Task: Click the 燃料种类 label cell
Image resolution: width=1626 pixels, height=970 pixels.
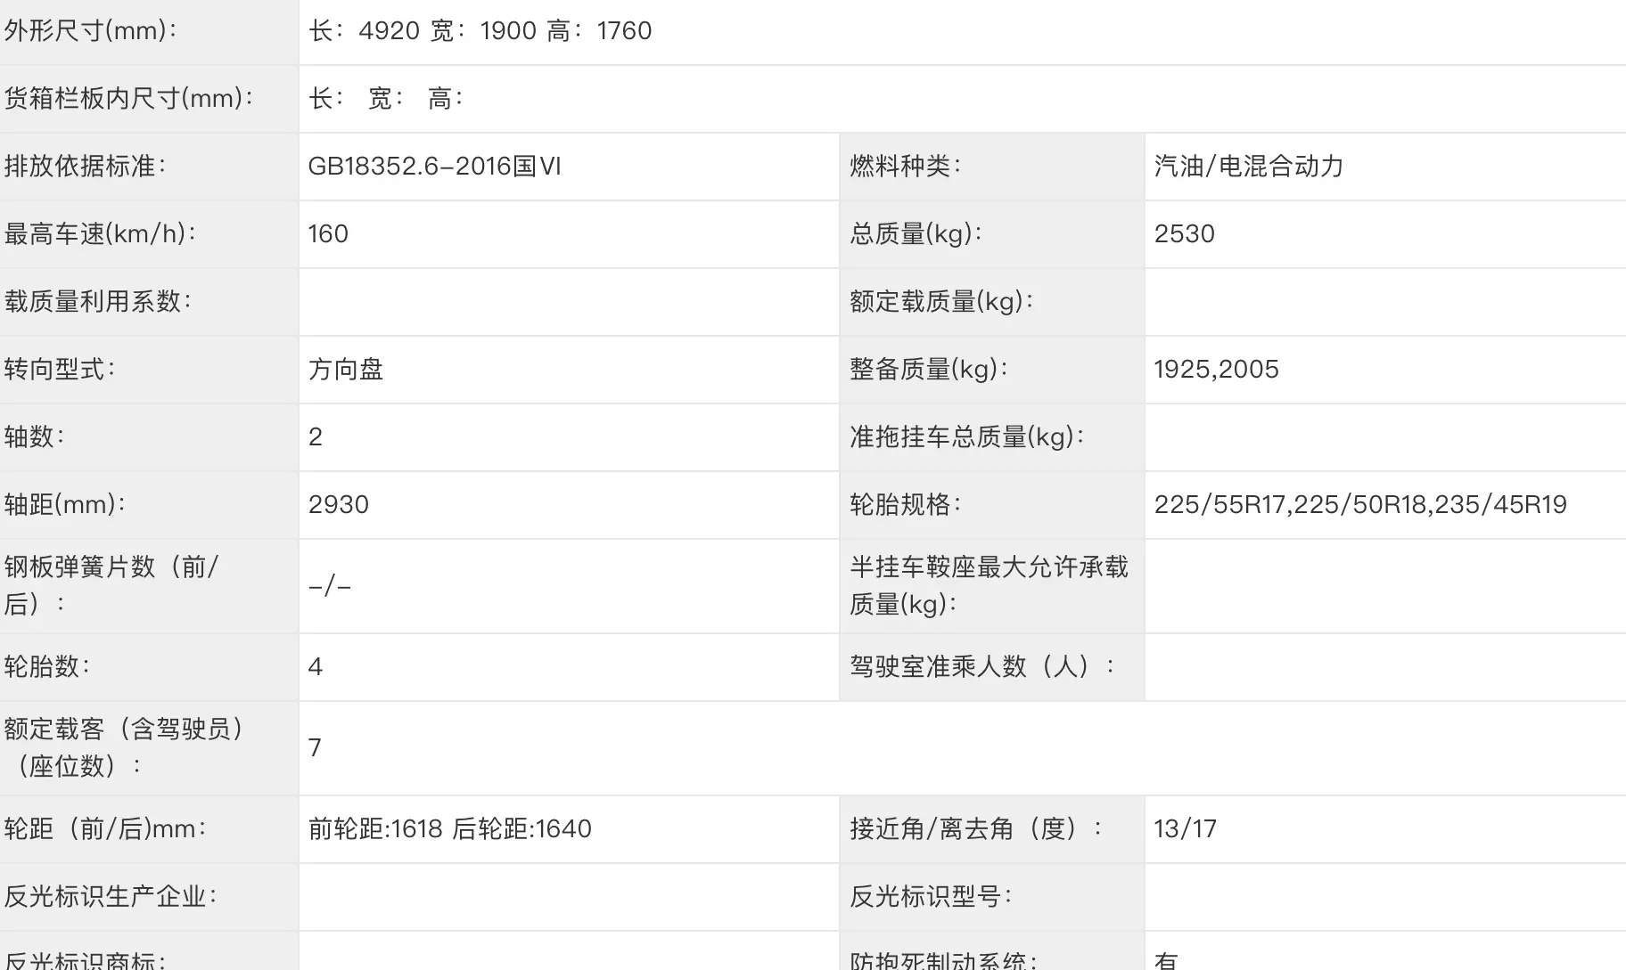Action: (991, 167)
